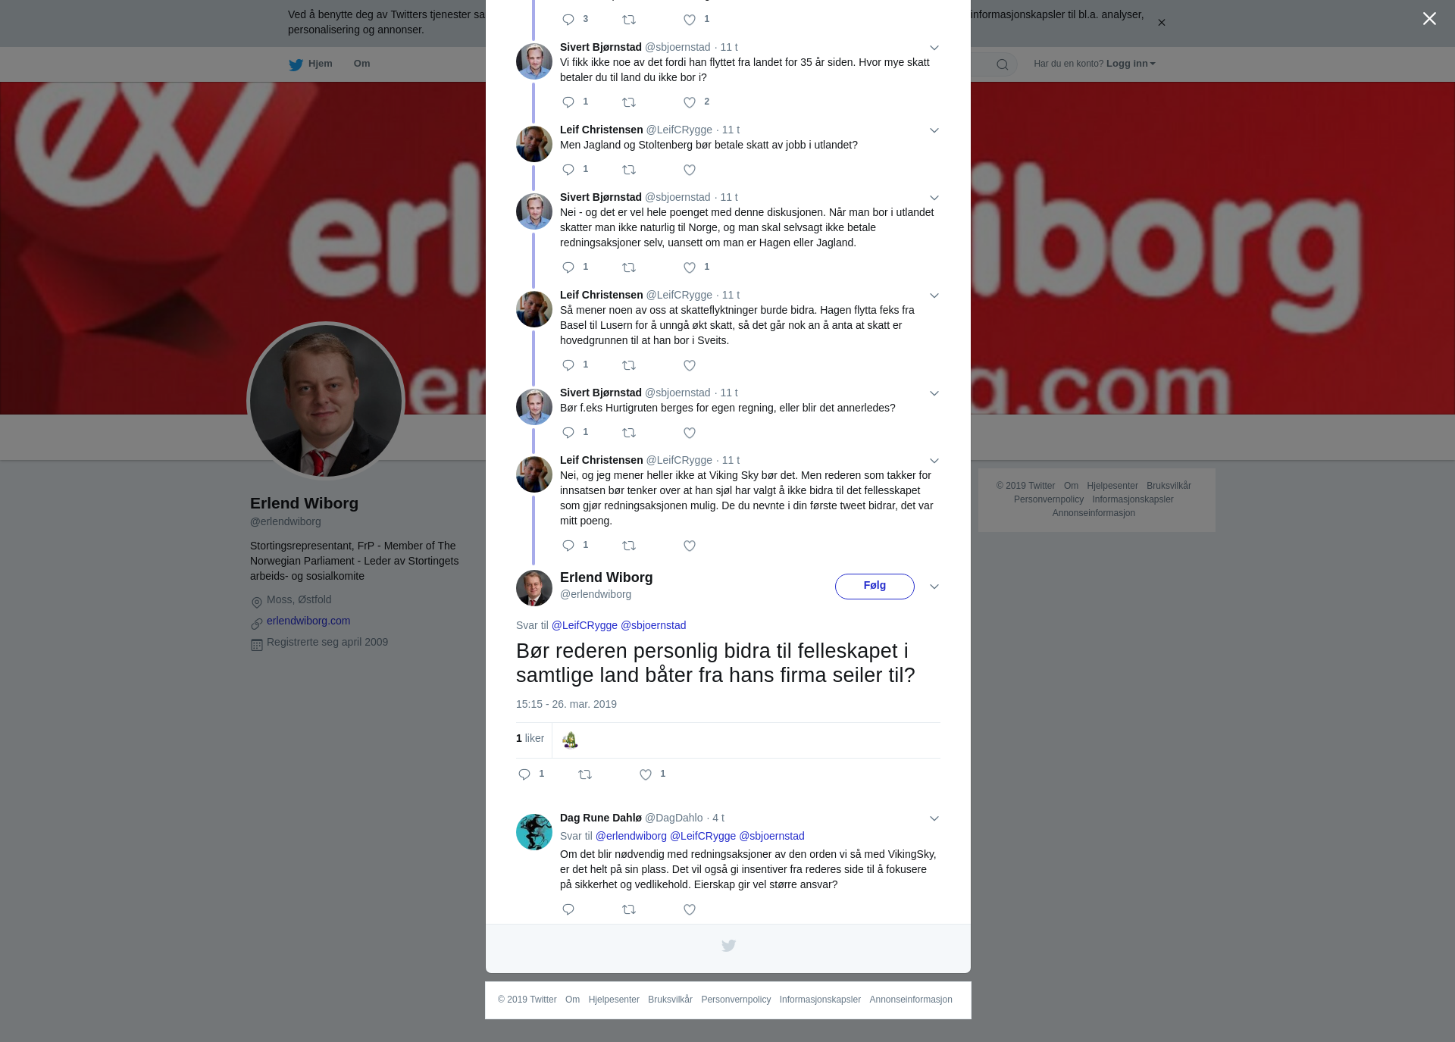The height and width of the screenshot is (1042, 1455).
Task: Like Erlend Wiborg's main tweet
Action: tap(646, 774)
